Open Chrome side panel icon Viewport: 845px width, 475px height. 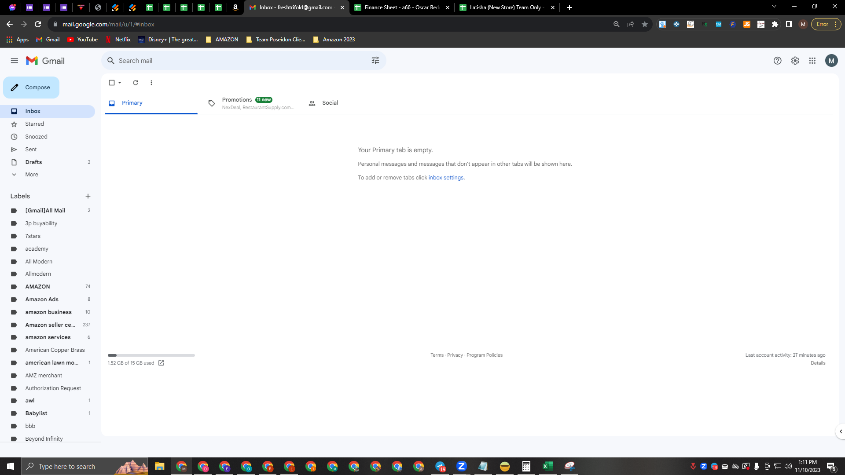point(789,24)
